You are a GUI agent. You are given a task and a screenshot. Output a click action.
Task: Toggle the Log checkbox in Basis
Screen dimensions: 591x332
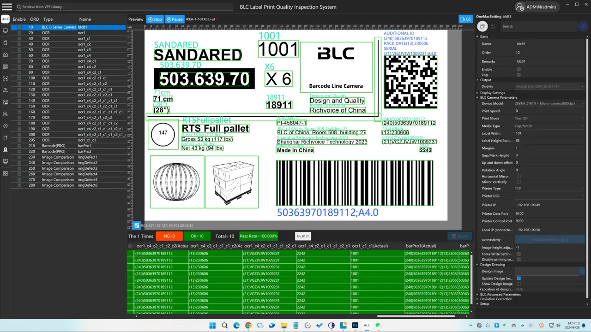[519, 75]
